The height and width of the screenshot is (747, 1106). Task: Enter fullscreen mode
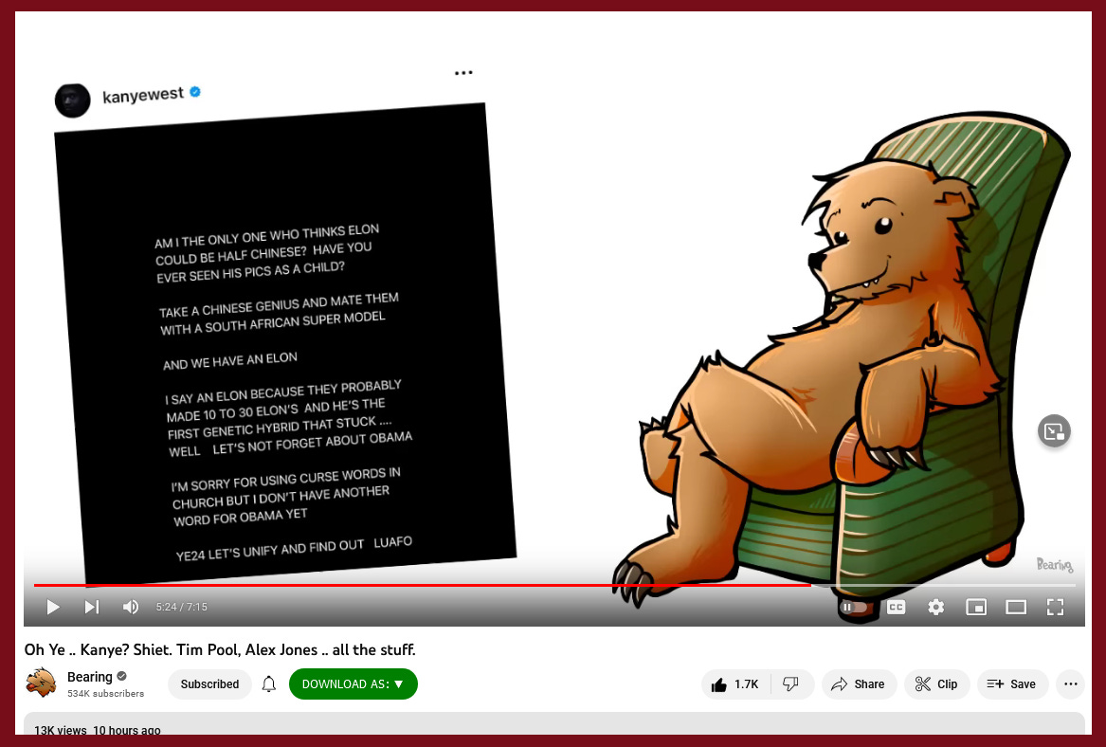(1055, 607)
